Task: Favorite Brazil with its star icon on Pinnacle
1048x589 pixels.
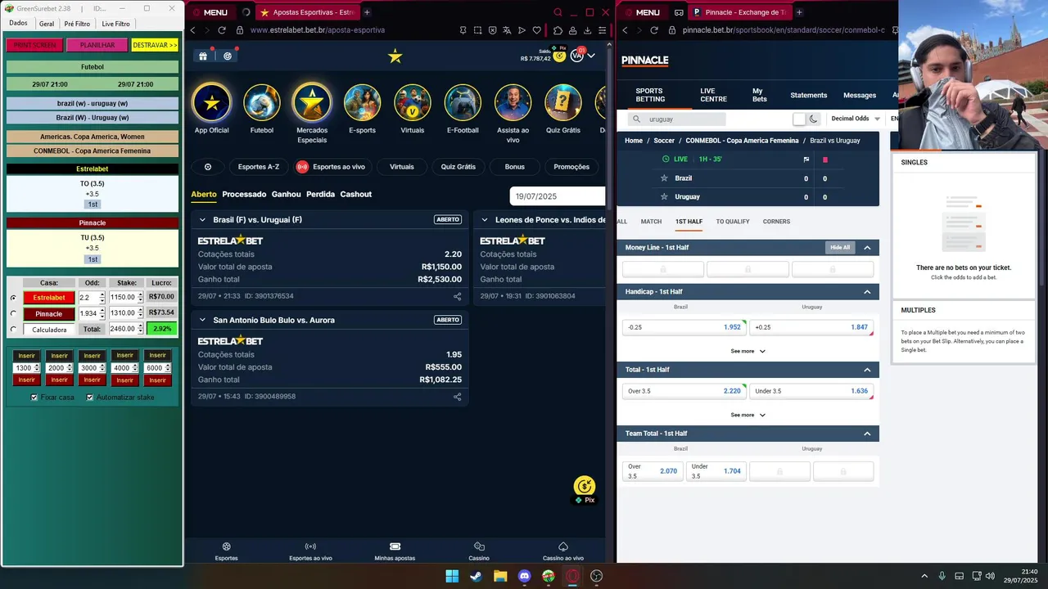Action: coord(664,178)
